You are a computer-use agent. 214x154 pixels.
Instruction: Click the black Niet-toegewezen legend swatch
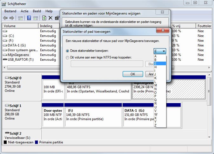tap(5, 142)
